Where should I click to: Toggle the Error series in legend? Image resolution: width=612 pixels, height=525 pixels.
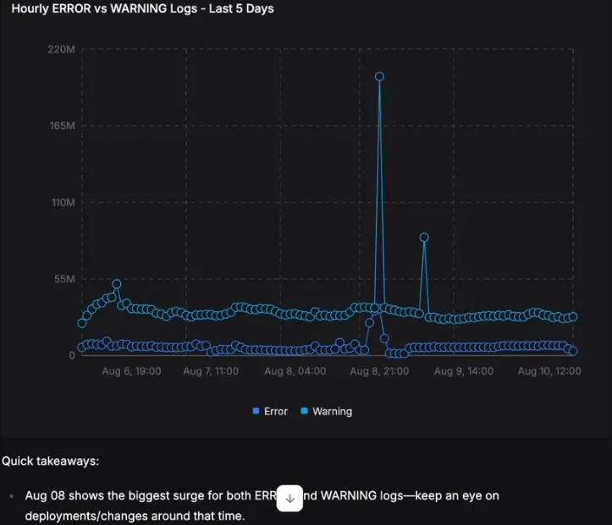tap(270, 412)
